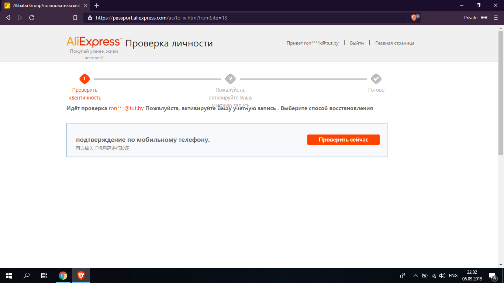Viewport: 504px width, 283px height.
Task: Click the Chinese subtitle under phone verification
Action: (x=103, y=149)
